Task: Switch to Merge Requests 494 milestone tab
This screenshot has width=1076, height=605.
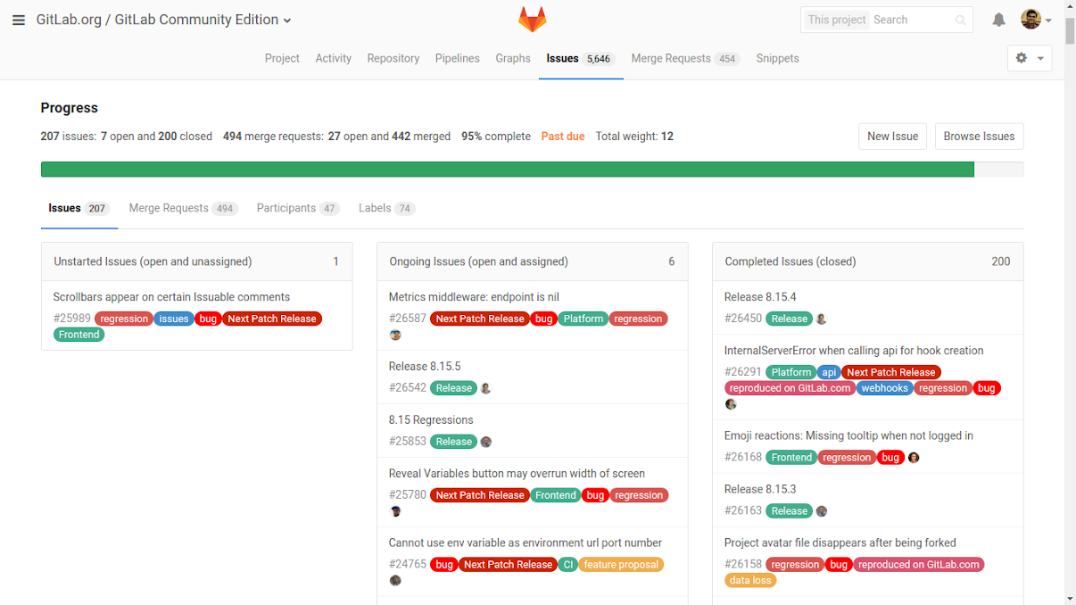Action: click(183, 208)
